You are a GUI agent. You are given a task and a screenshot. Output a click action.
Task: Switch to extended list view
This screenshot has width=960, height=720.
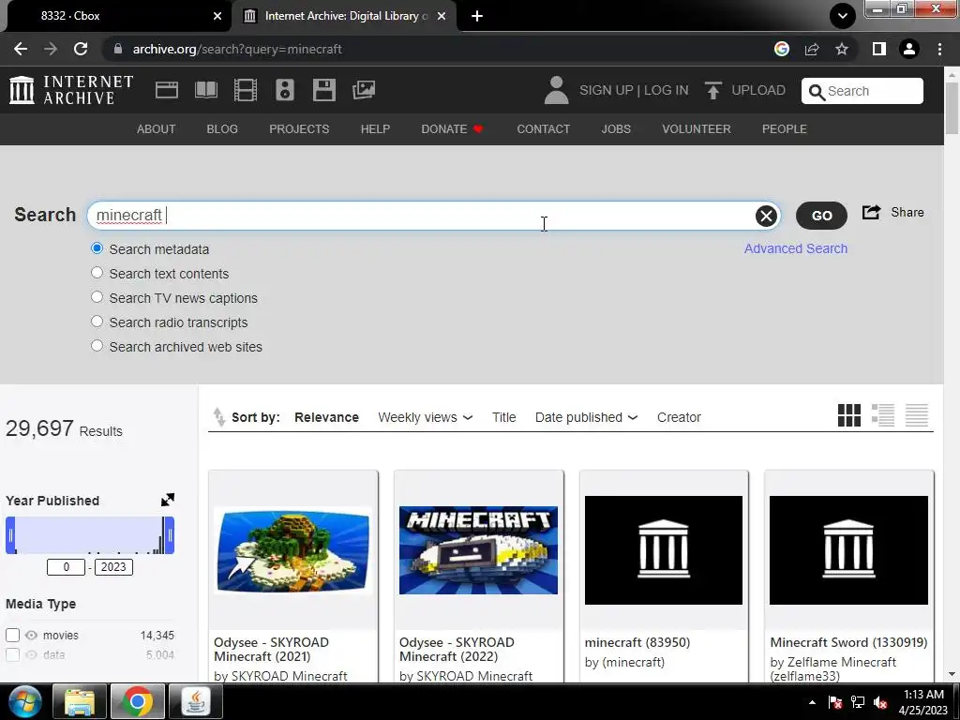883,415
